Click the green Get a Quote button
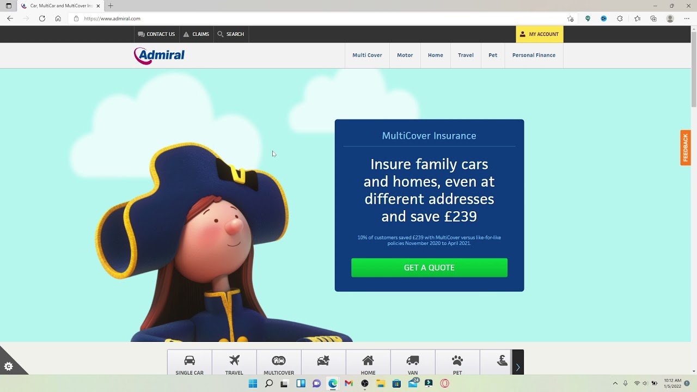The height and width of the screenshot is (392, 697). [x=429, y=267]
